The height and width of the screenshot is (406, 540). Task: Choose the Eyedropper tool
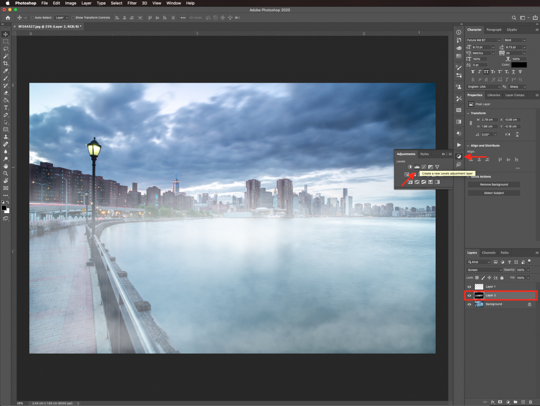point(6,71)
